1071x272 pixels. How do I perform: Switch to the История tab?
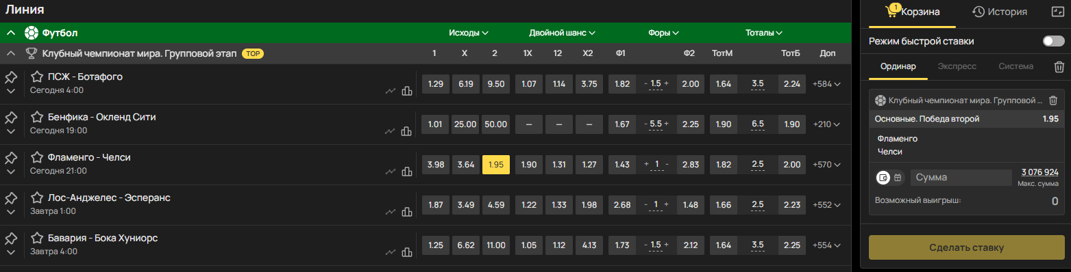point(999,12)
